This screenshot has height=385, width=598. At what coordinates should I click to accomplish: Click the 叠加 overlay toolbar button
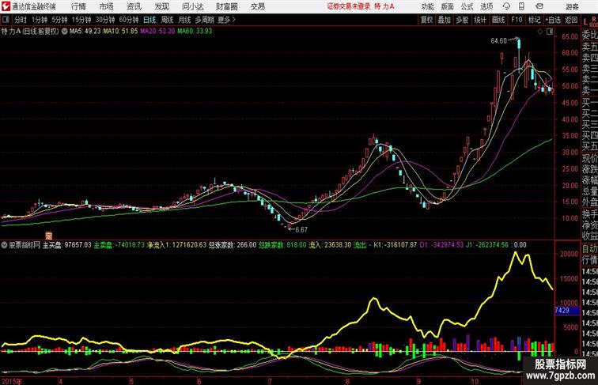[x=445, y=20]
